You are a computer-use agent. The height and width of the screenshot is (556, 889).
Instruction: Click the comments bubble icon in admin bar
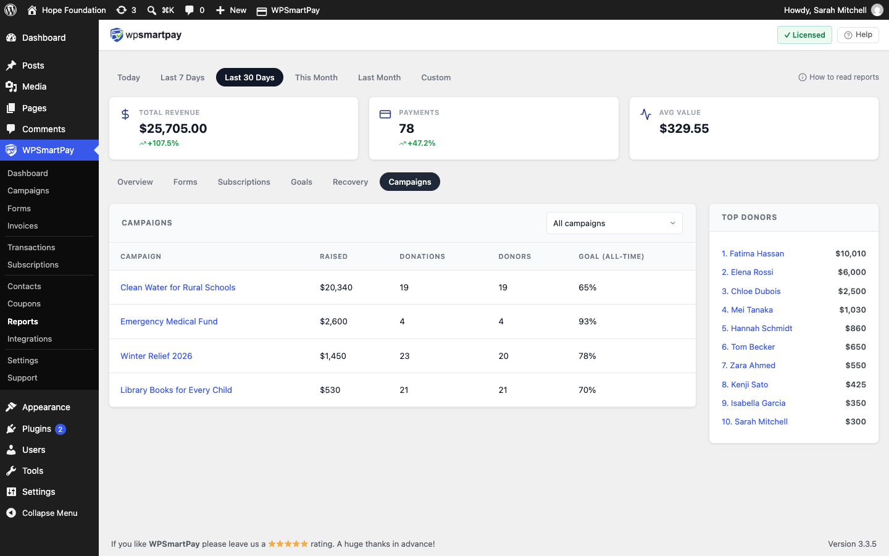(x=190, y=10)
